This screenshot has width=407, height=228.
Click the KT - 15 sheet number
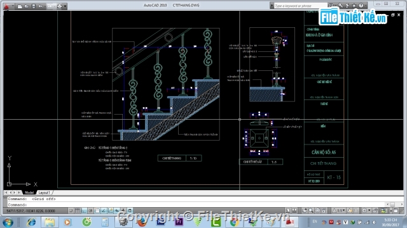334,177
